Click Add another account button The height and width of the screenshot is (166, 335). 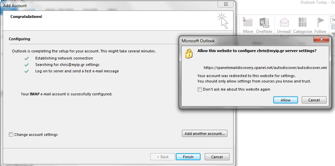tap(205, 134)
